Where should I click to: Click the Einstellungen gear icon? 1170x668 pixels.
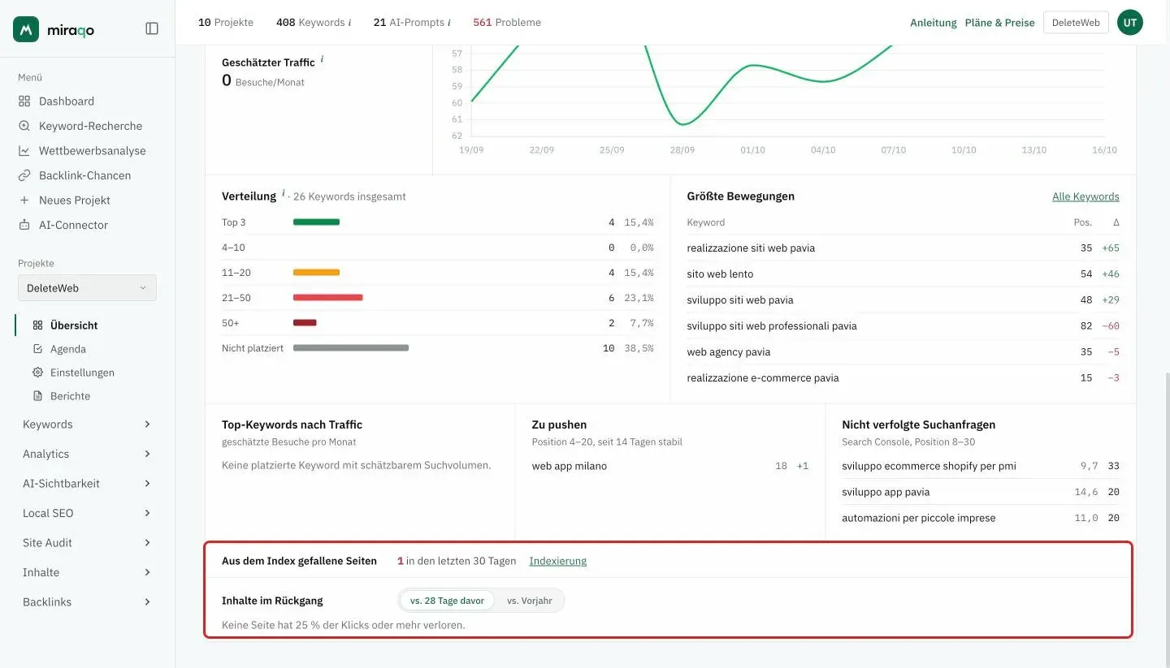[37, 373]
